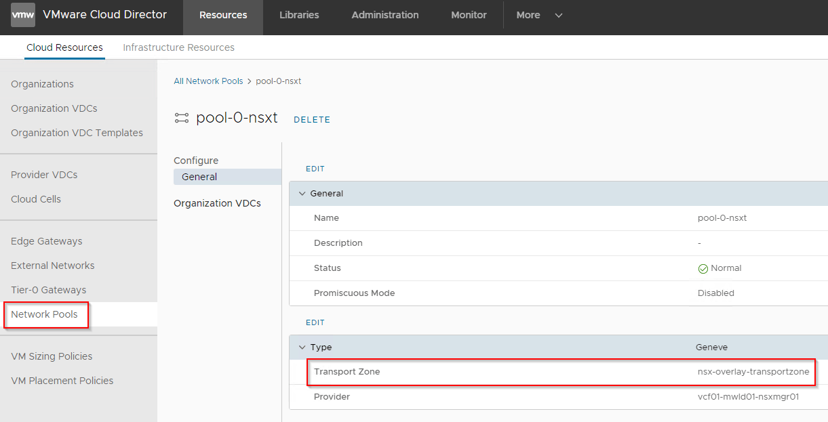Viewport: 828px width, 422px height.
Task: Click EDIT above the General section
Action: pyautogui.click(x=315, y=169)
